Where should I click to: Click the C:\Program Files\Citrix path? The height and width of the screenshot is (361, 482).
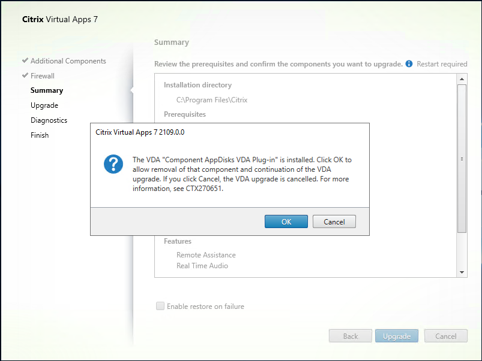click(212, 100)
